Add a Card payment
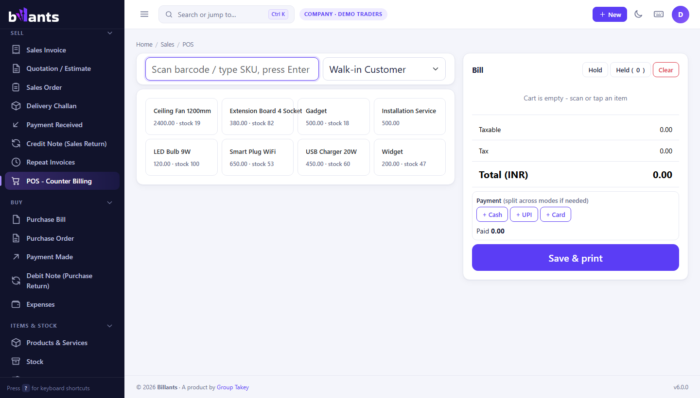The width and height of the screenshot is (700, 398). point(556,215)
